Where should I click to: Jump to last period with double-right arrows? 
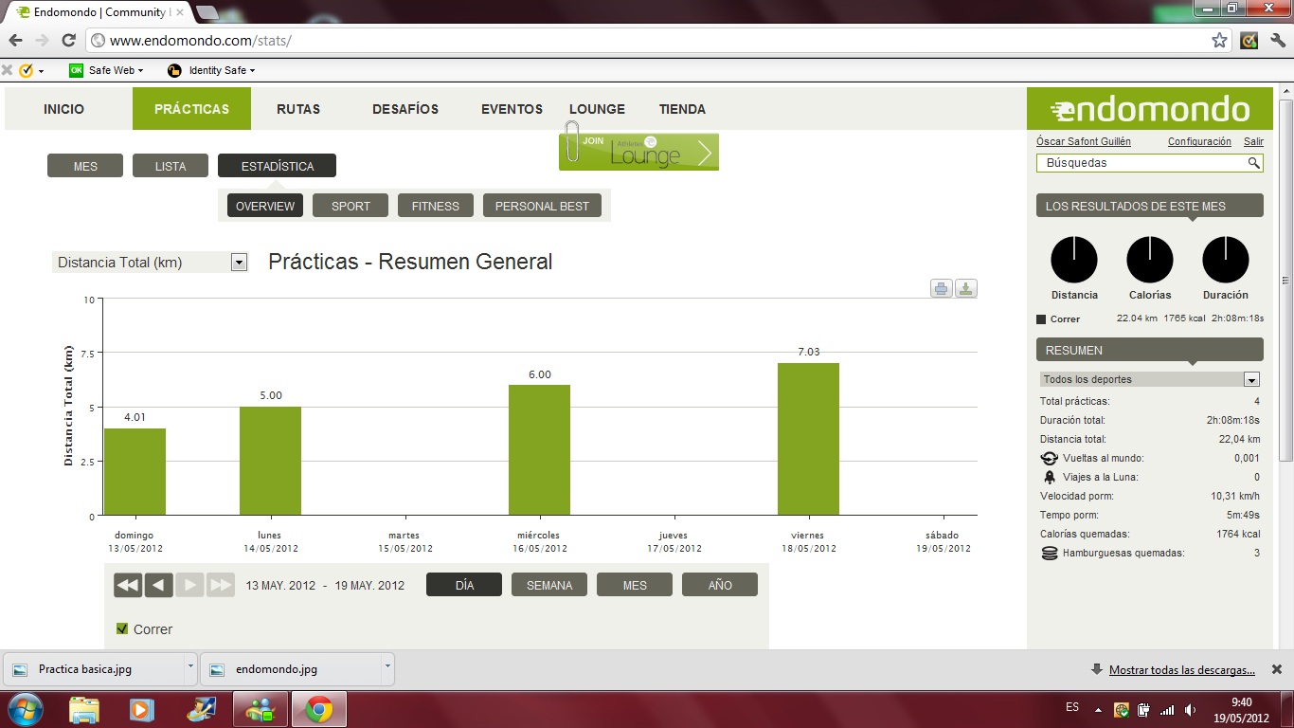click(x=221, y=585)
